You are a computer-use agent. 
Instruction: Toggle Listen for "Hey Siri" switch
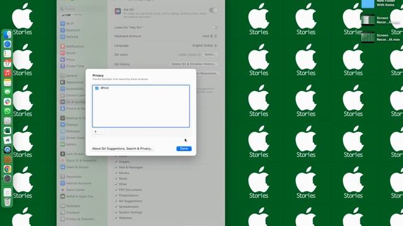tap(215, 28)
